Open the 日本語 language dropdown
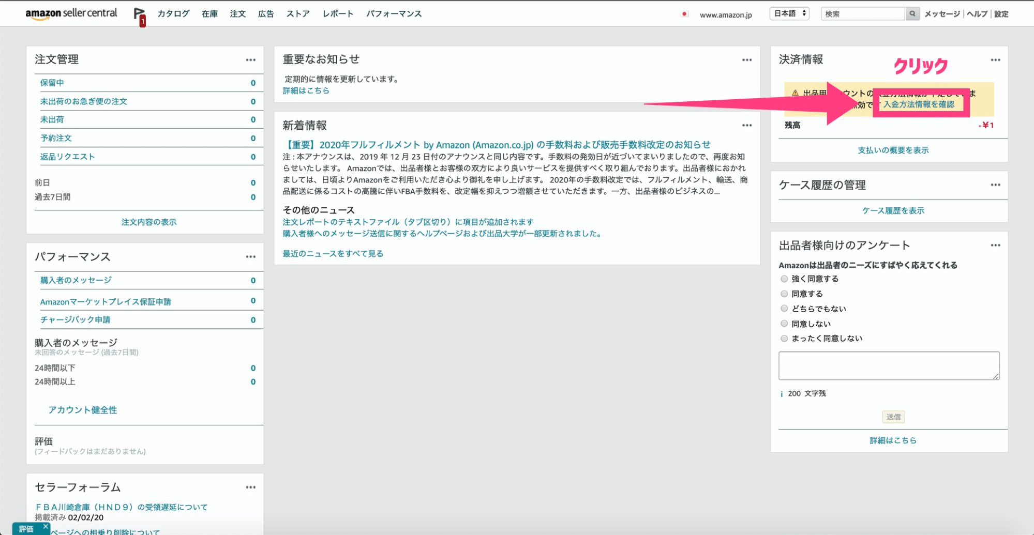 point(789,14)
